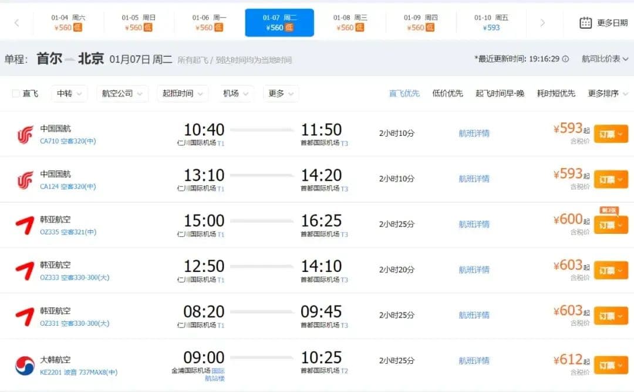634x392 pixels.
Task: Click Korean Air logo on flight KE2201
Action: 25,365
